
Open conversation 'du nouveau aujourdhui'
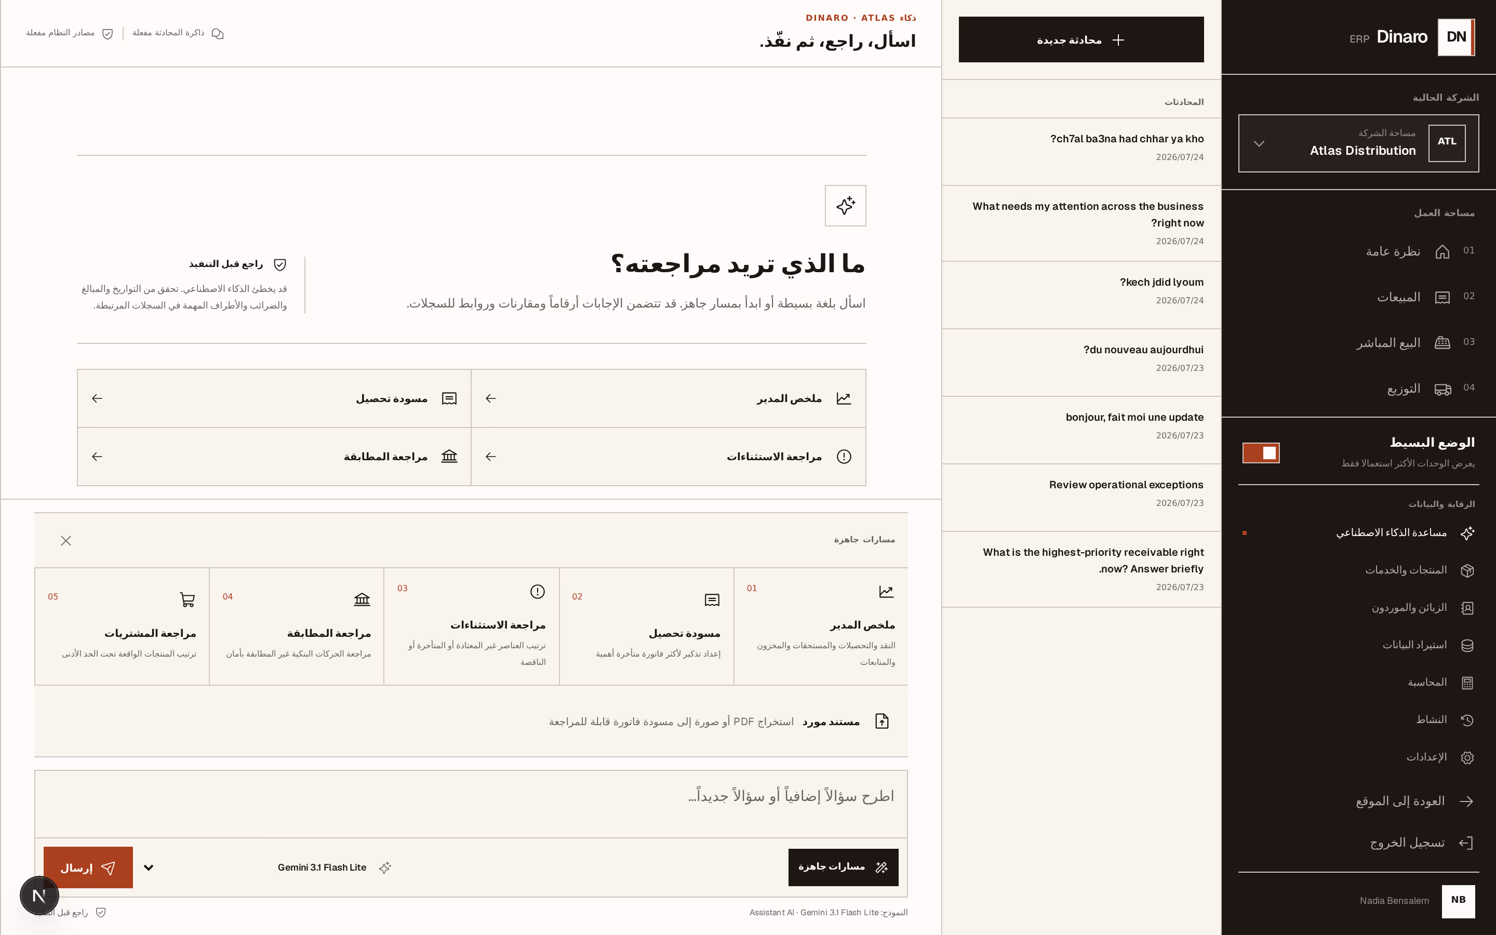[x=1081, y=363]
